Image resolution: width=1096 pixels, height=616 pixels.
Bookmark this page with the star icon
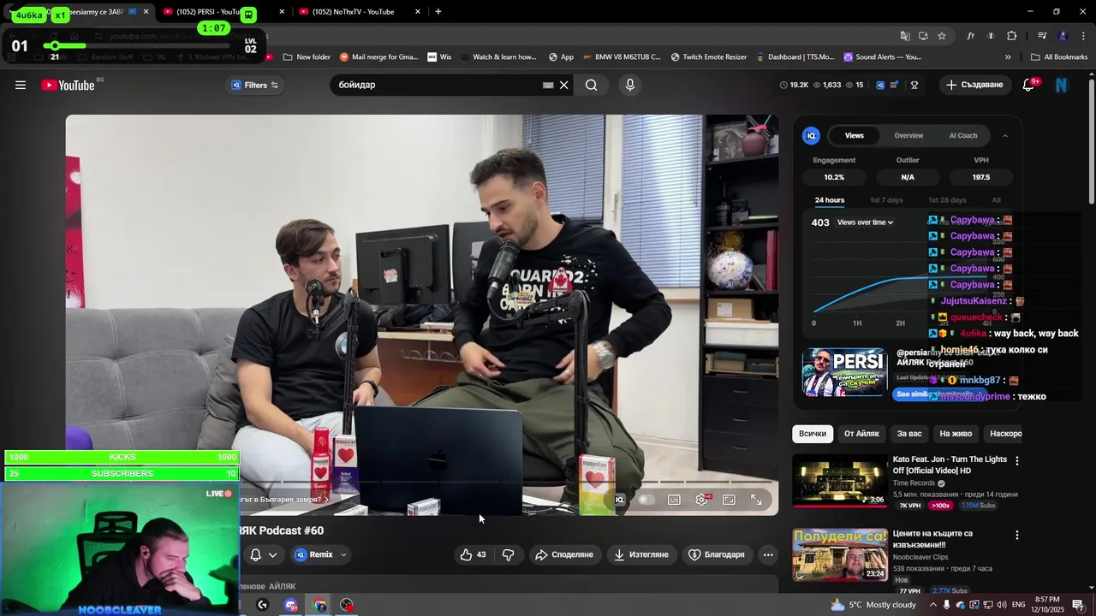point(942,36)
